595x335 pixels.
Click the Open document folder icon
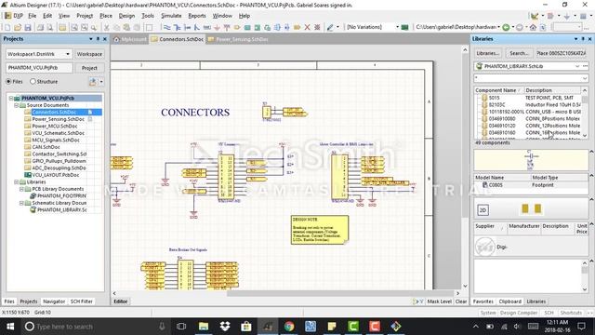coord(18,27)
